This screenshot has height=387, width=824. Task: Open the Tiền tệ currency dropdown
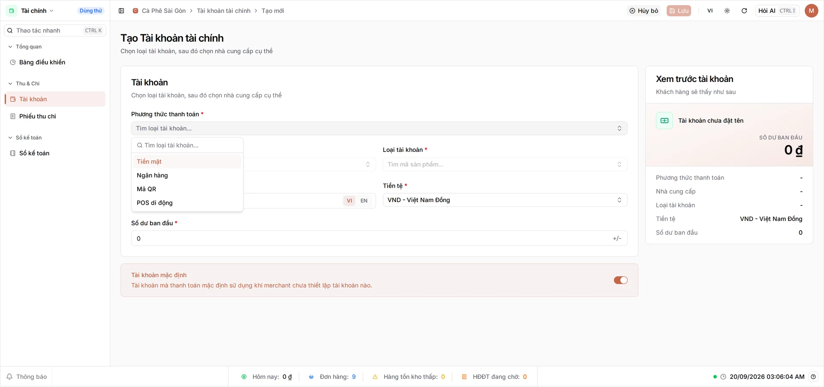505,200
